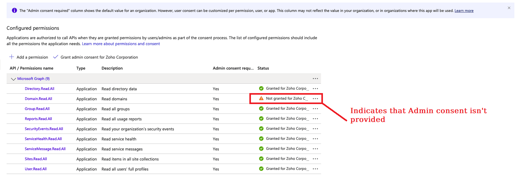Screen dimensions: 516x184
Task: Grant admin consent for Zoho Corporation
Action: click(x=96, y=57)
